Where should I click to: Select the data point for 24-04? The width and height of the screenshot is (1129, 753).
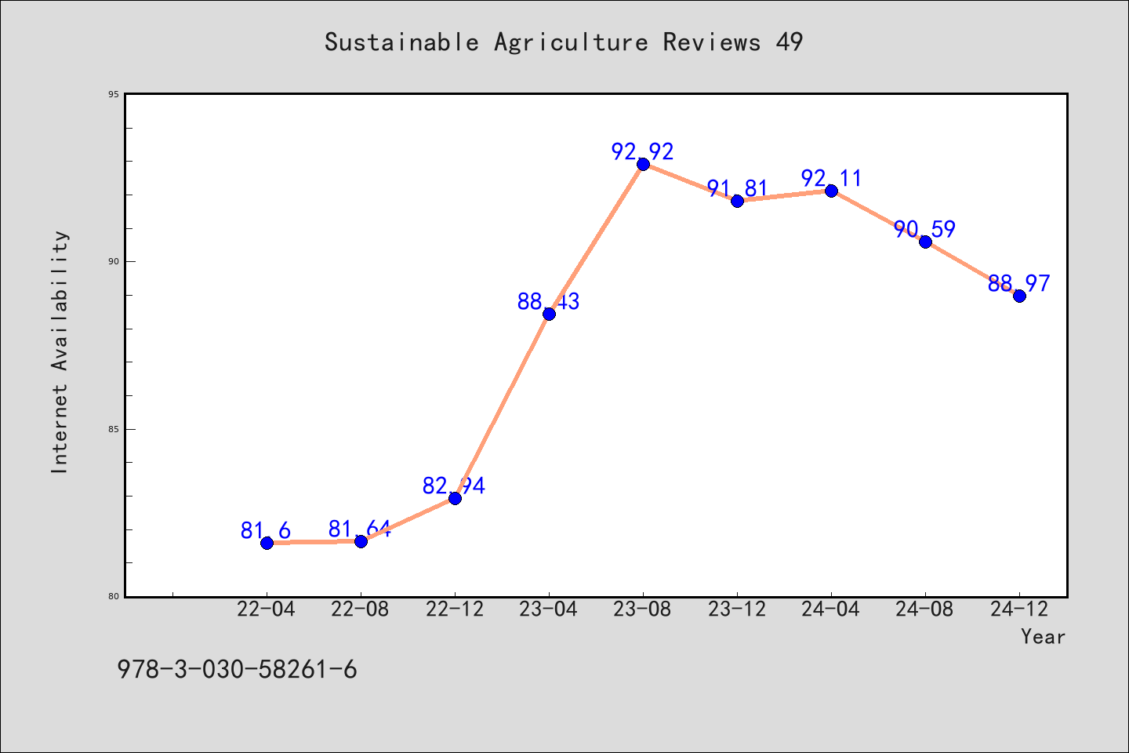(x=831, y=191)
